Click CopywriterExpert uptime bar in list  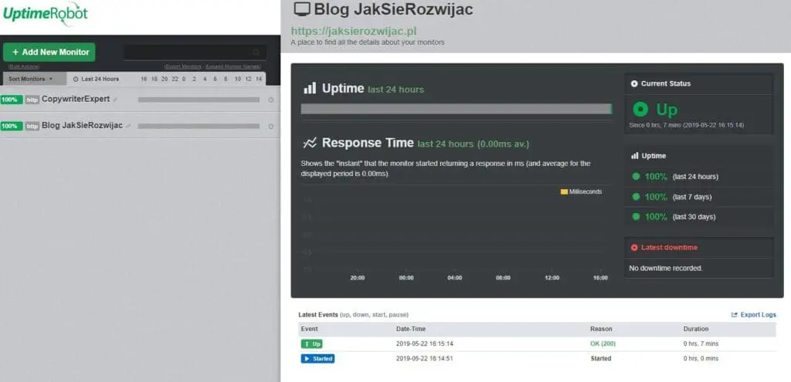[x=199, y=100]
